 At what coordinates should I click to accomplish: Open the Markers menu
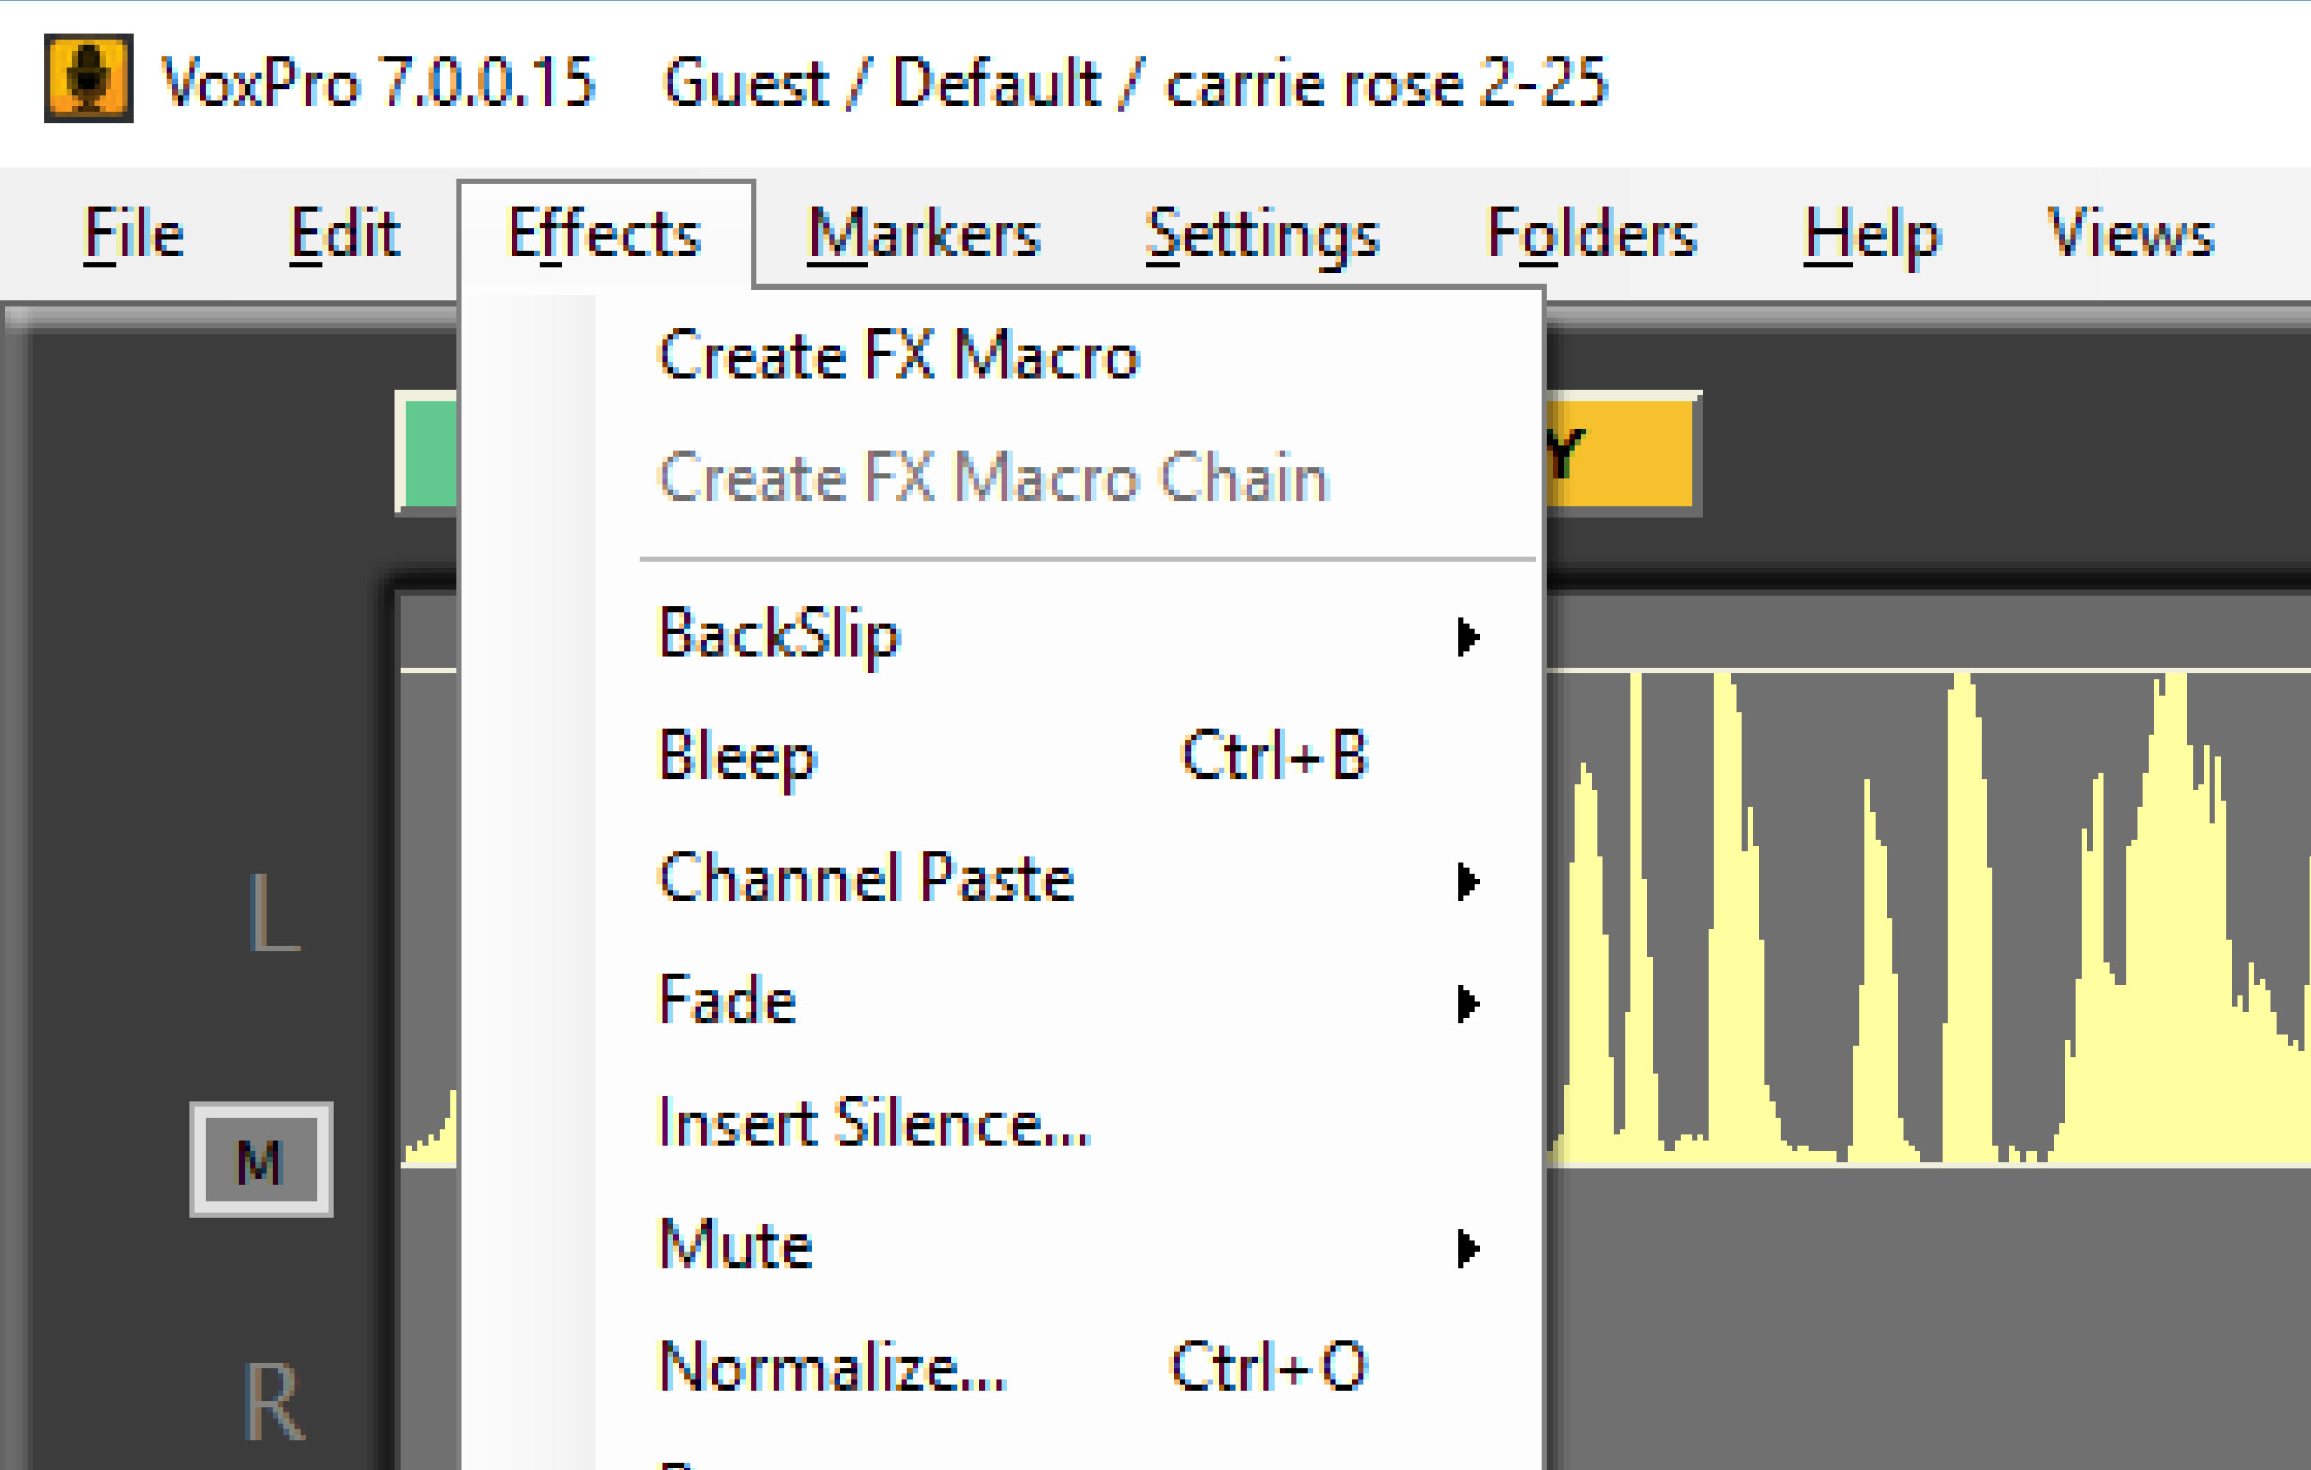point(923,234)
